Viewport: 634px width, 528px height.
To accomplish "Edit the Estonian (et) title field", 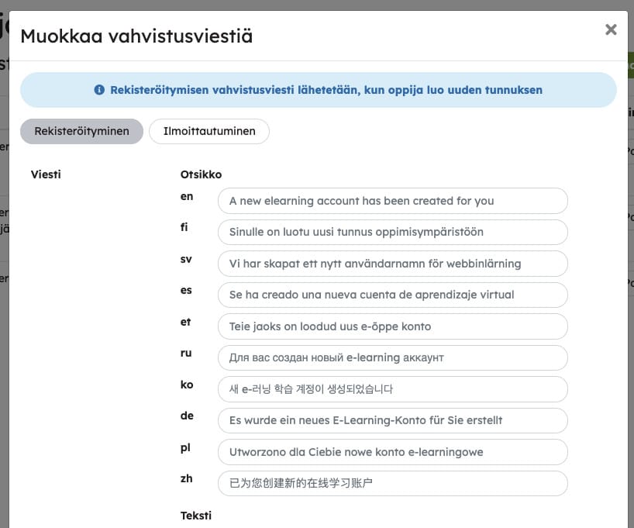I will (393, 326).
